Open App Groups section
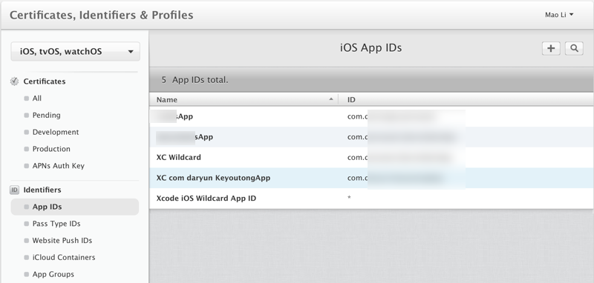The width and height of the screenshot is (594, 283). 53,274
